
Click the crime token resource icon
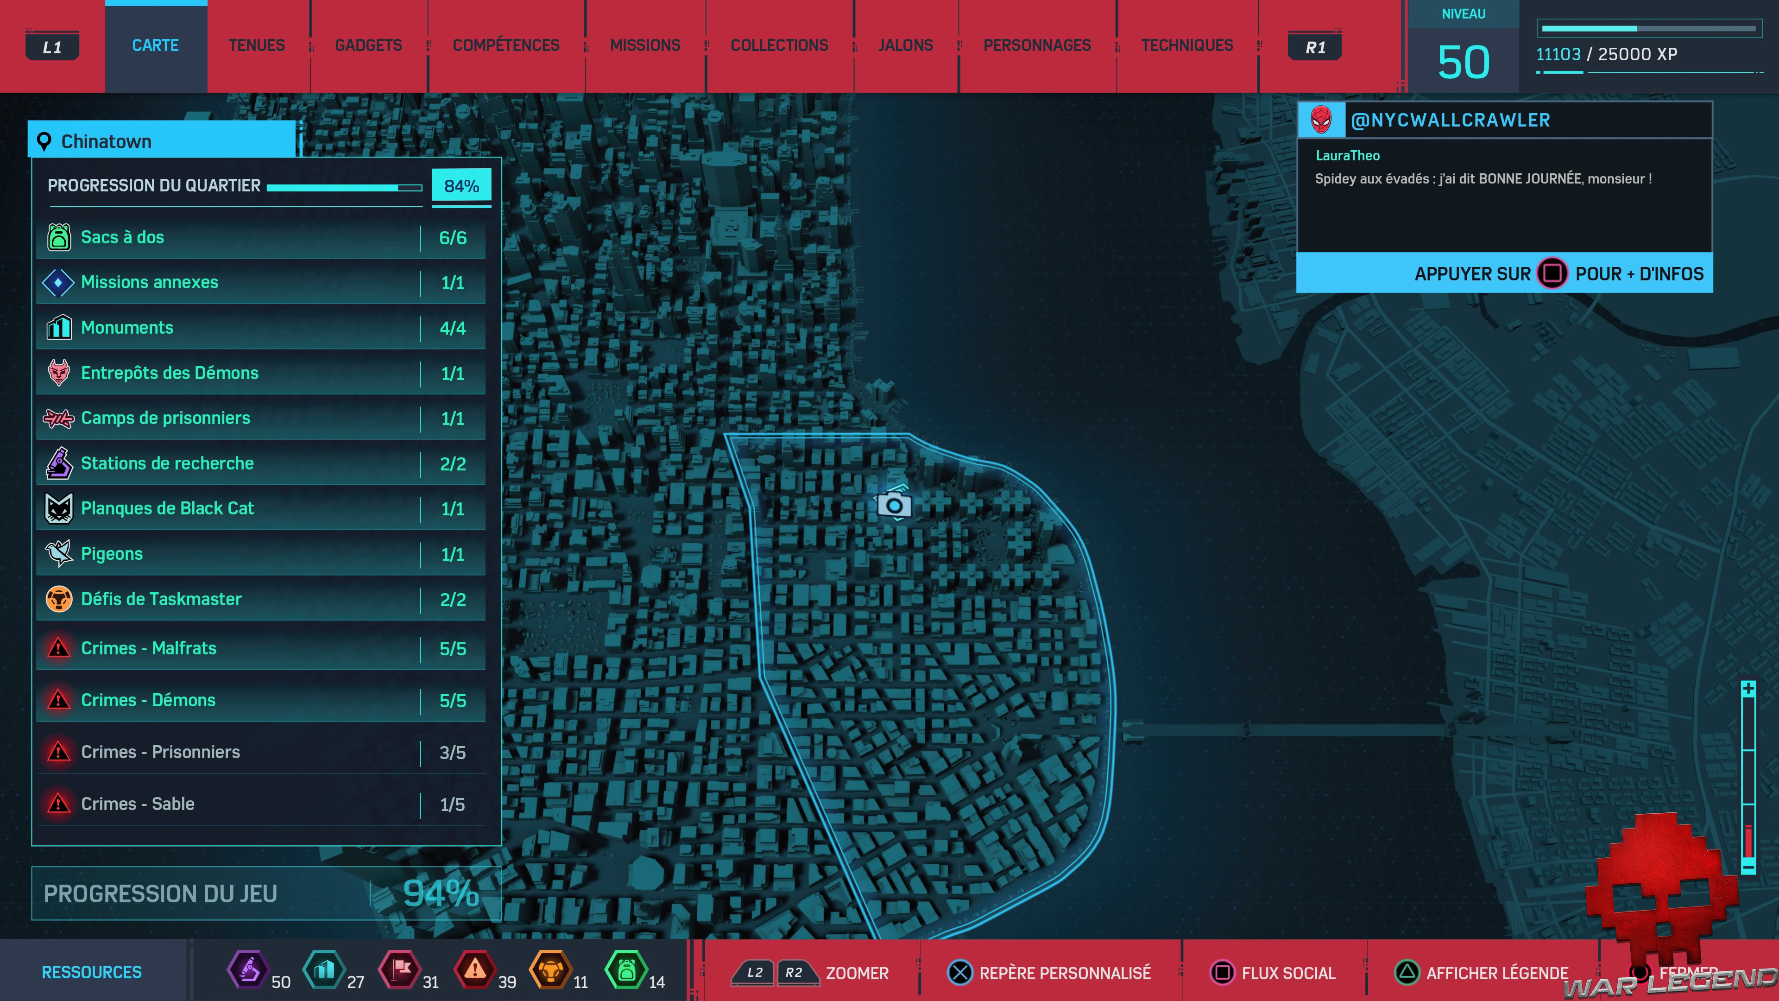475,970
